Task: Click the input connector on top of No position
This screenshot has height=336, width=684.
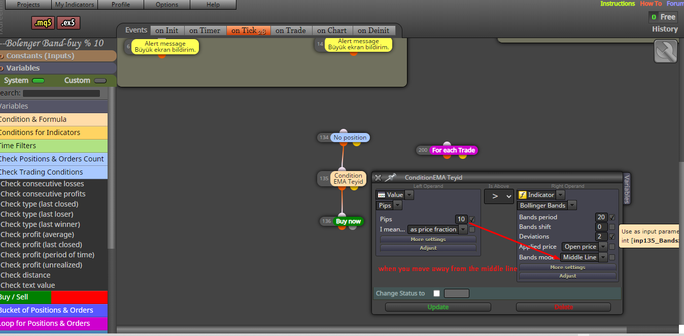Action: coord(344,132)
